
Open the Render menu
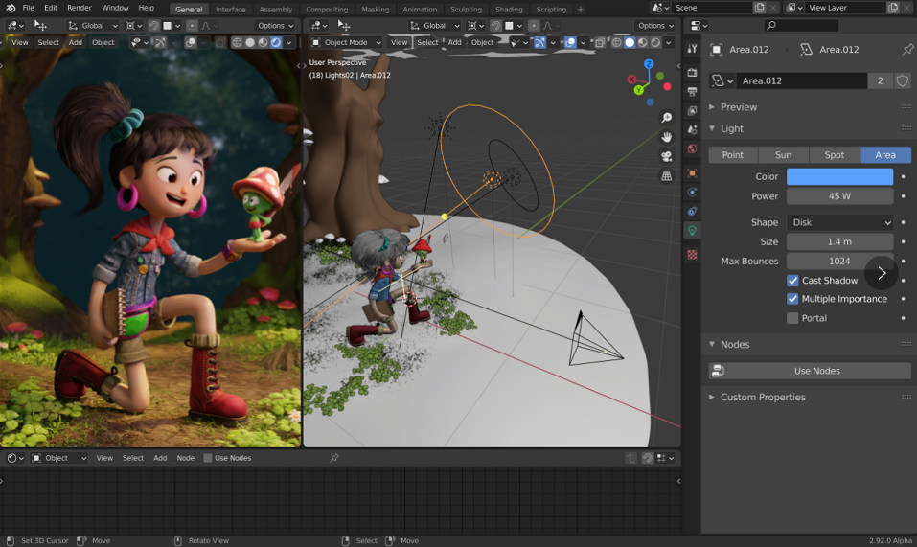coord(79,8)
